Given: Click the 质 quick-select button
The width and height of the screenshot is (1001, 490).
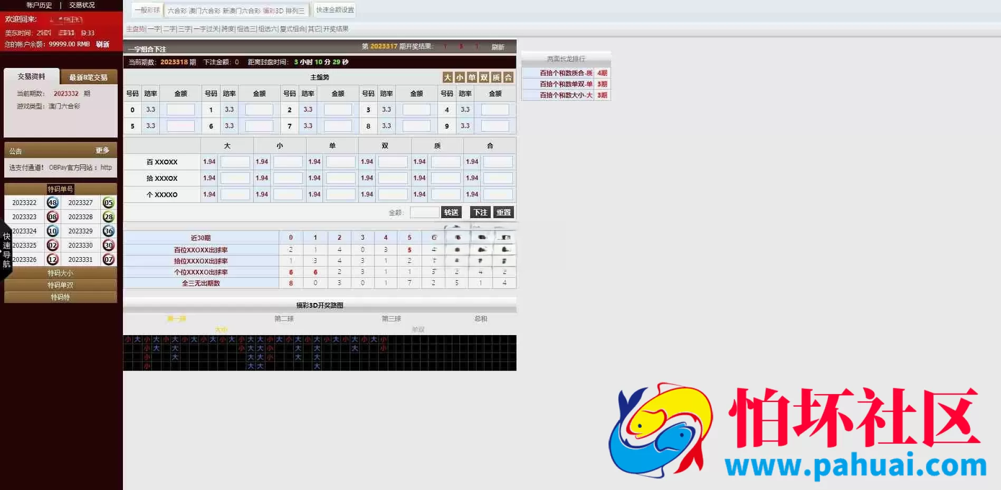Looking at the screenshot, I should [496, 77].
